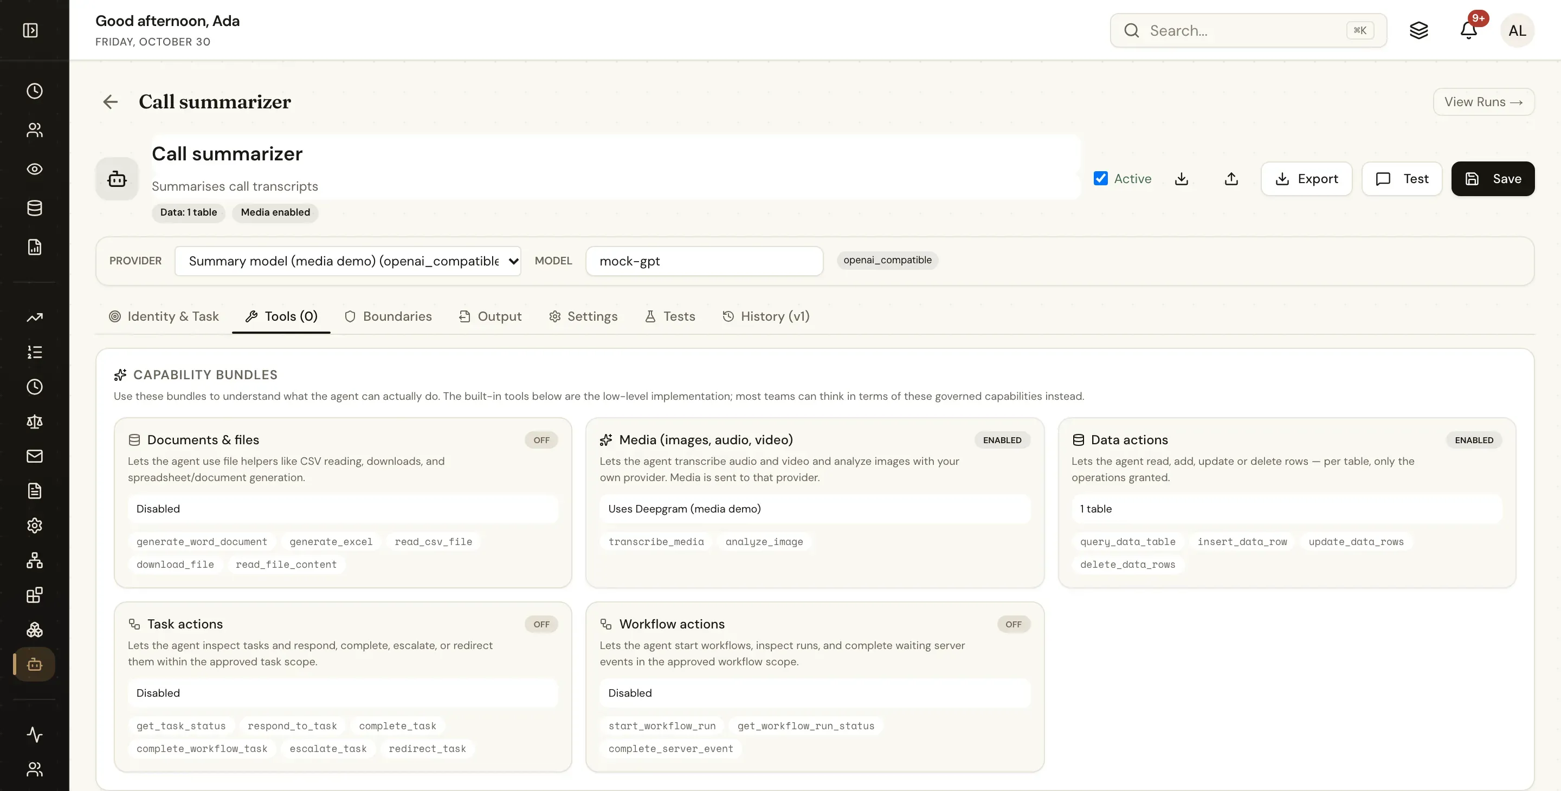Toggle the Documents & files OFF badge

click(541, 440)
